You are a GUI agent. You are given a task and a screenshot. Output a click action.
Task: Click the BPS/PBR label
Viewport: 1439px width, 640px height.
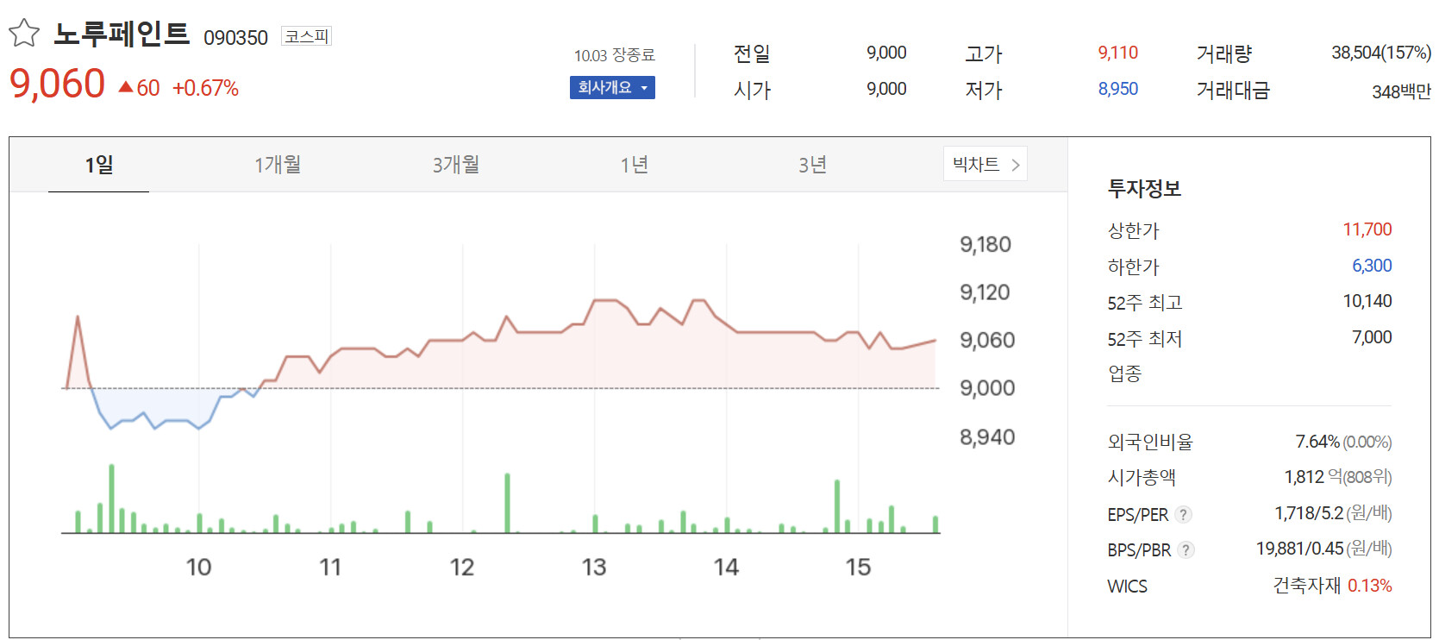click(1139, 550)
